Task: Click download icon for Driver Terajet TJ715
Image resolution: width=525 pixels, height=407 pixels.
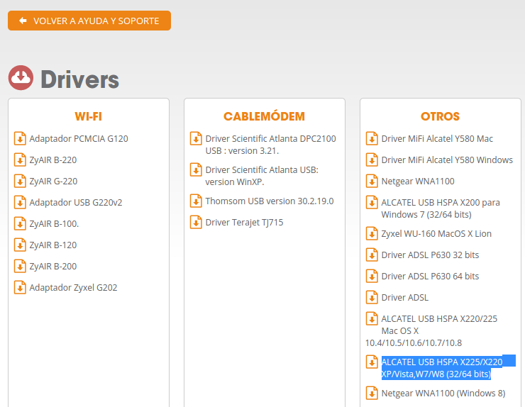Action: 196,222
